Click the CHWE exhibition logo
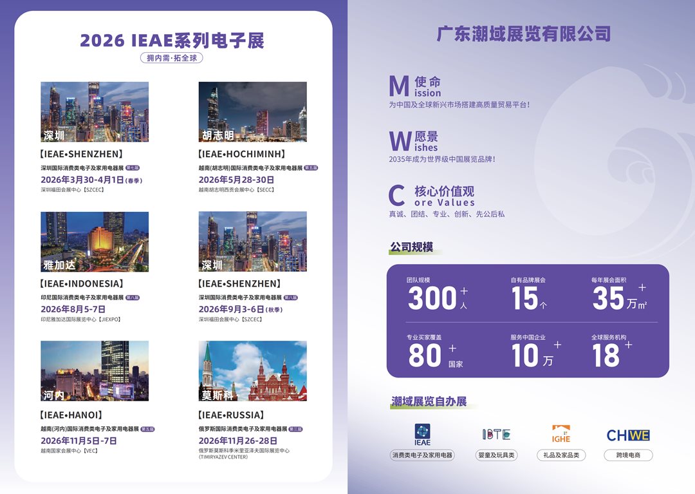 pos(628,435)
